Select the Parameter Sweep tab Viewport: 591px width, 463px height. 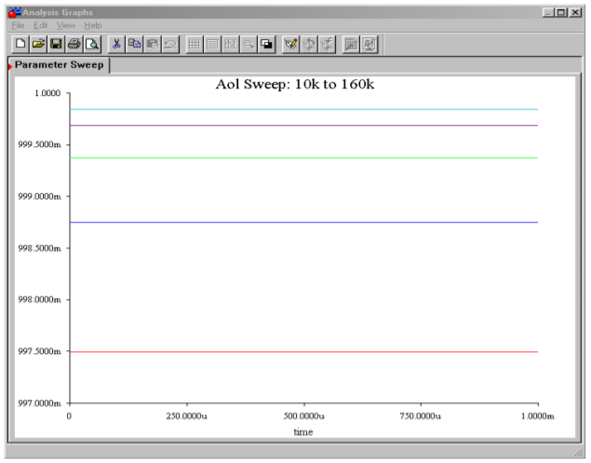pos(58,66)
